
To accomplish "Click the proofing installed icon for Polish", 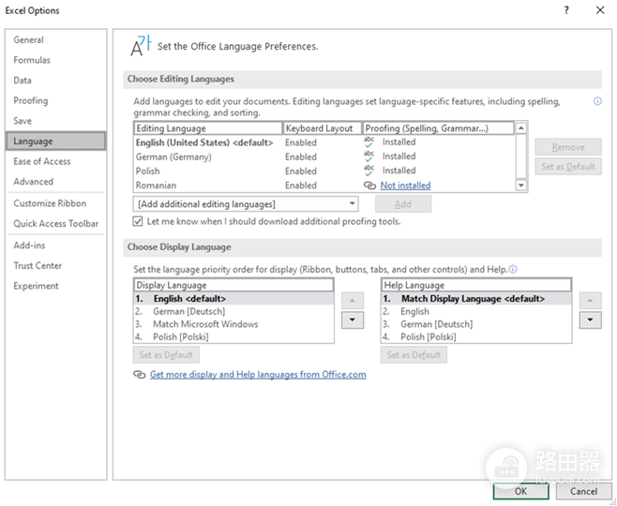I will coord(369,171).
